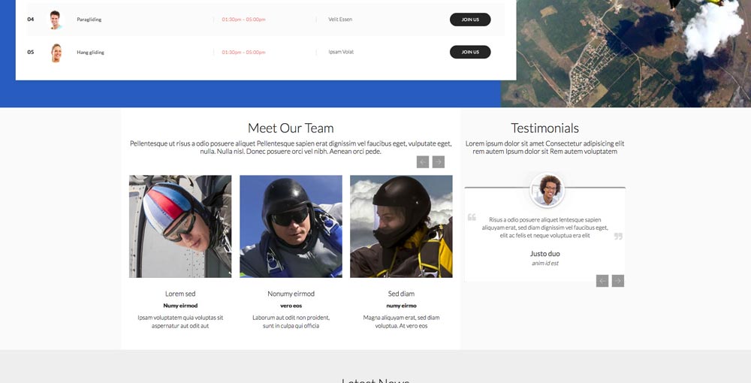Click the Sed diam member name
Image resolution: width=751 pixels, height=383 pixels.
click(401, 294)
